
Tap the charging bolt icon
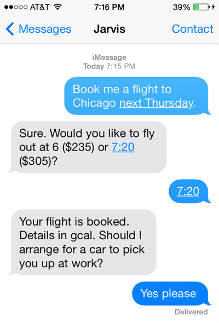(x=213, y=7)
